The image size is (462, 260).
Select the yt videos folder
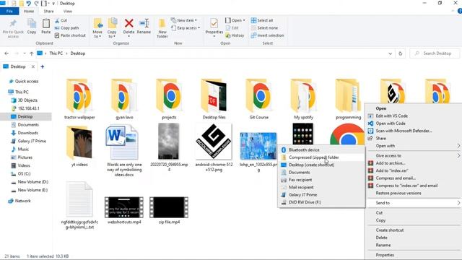pyautogui.click(x=79, y=146)
